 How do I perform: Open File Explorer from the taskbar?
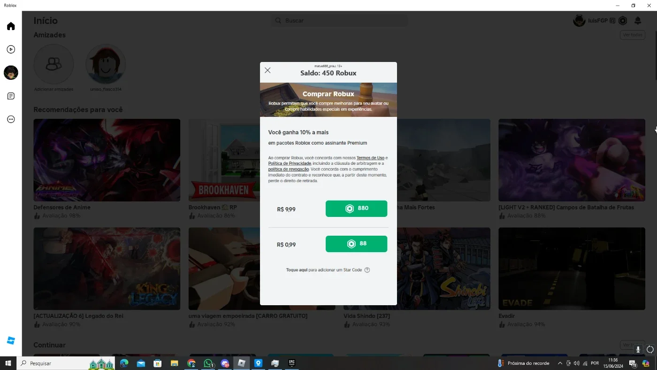tap(175, 363)
